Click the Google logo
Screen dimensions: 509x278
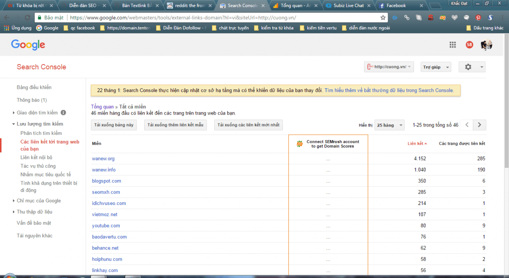(x=28, y=45)
